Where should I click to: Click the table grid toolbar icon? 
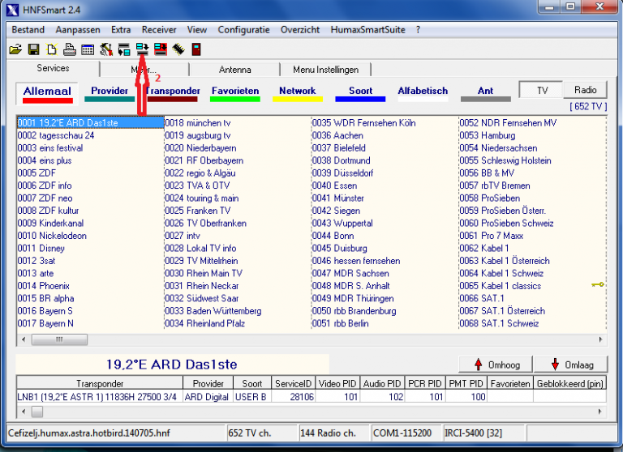[88, 49]
